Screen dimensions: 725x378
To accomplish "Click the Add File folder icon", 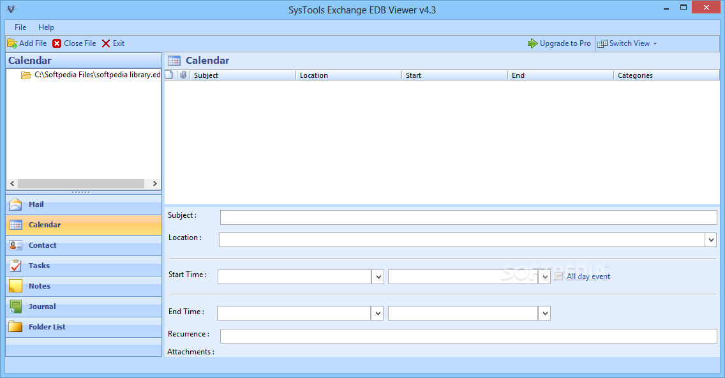I will 12,43.
